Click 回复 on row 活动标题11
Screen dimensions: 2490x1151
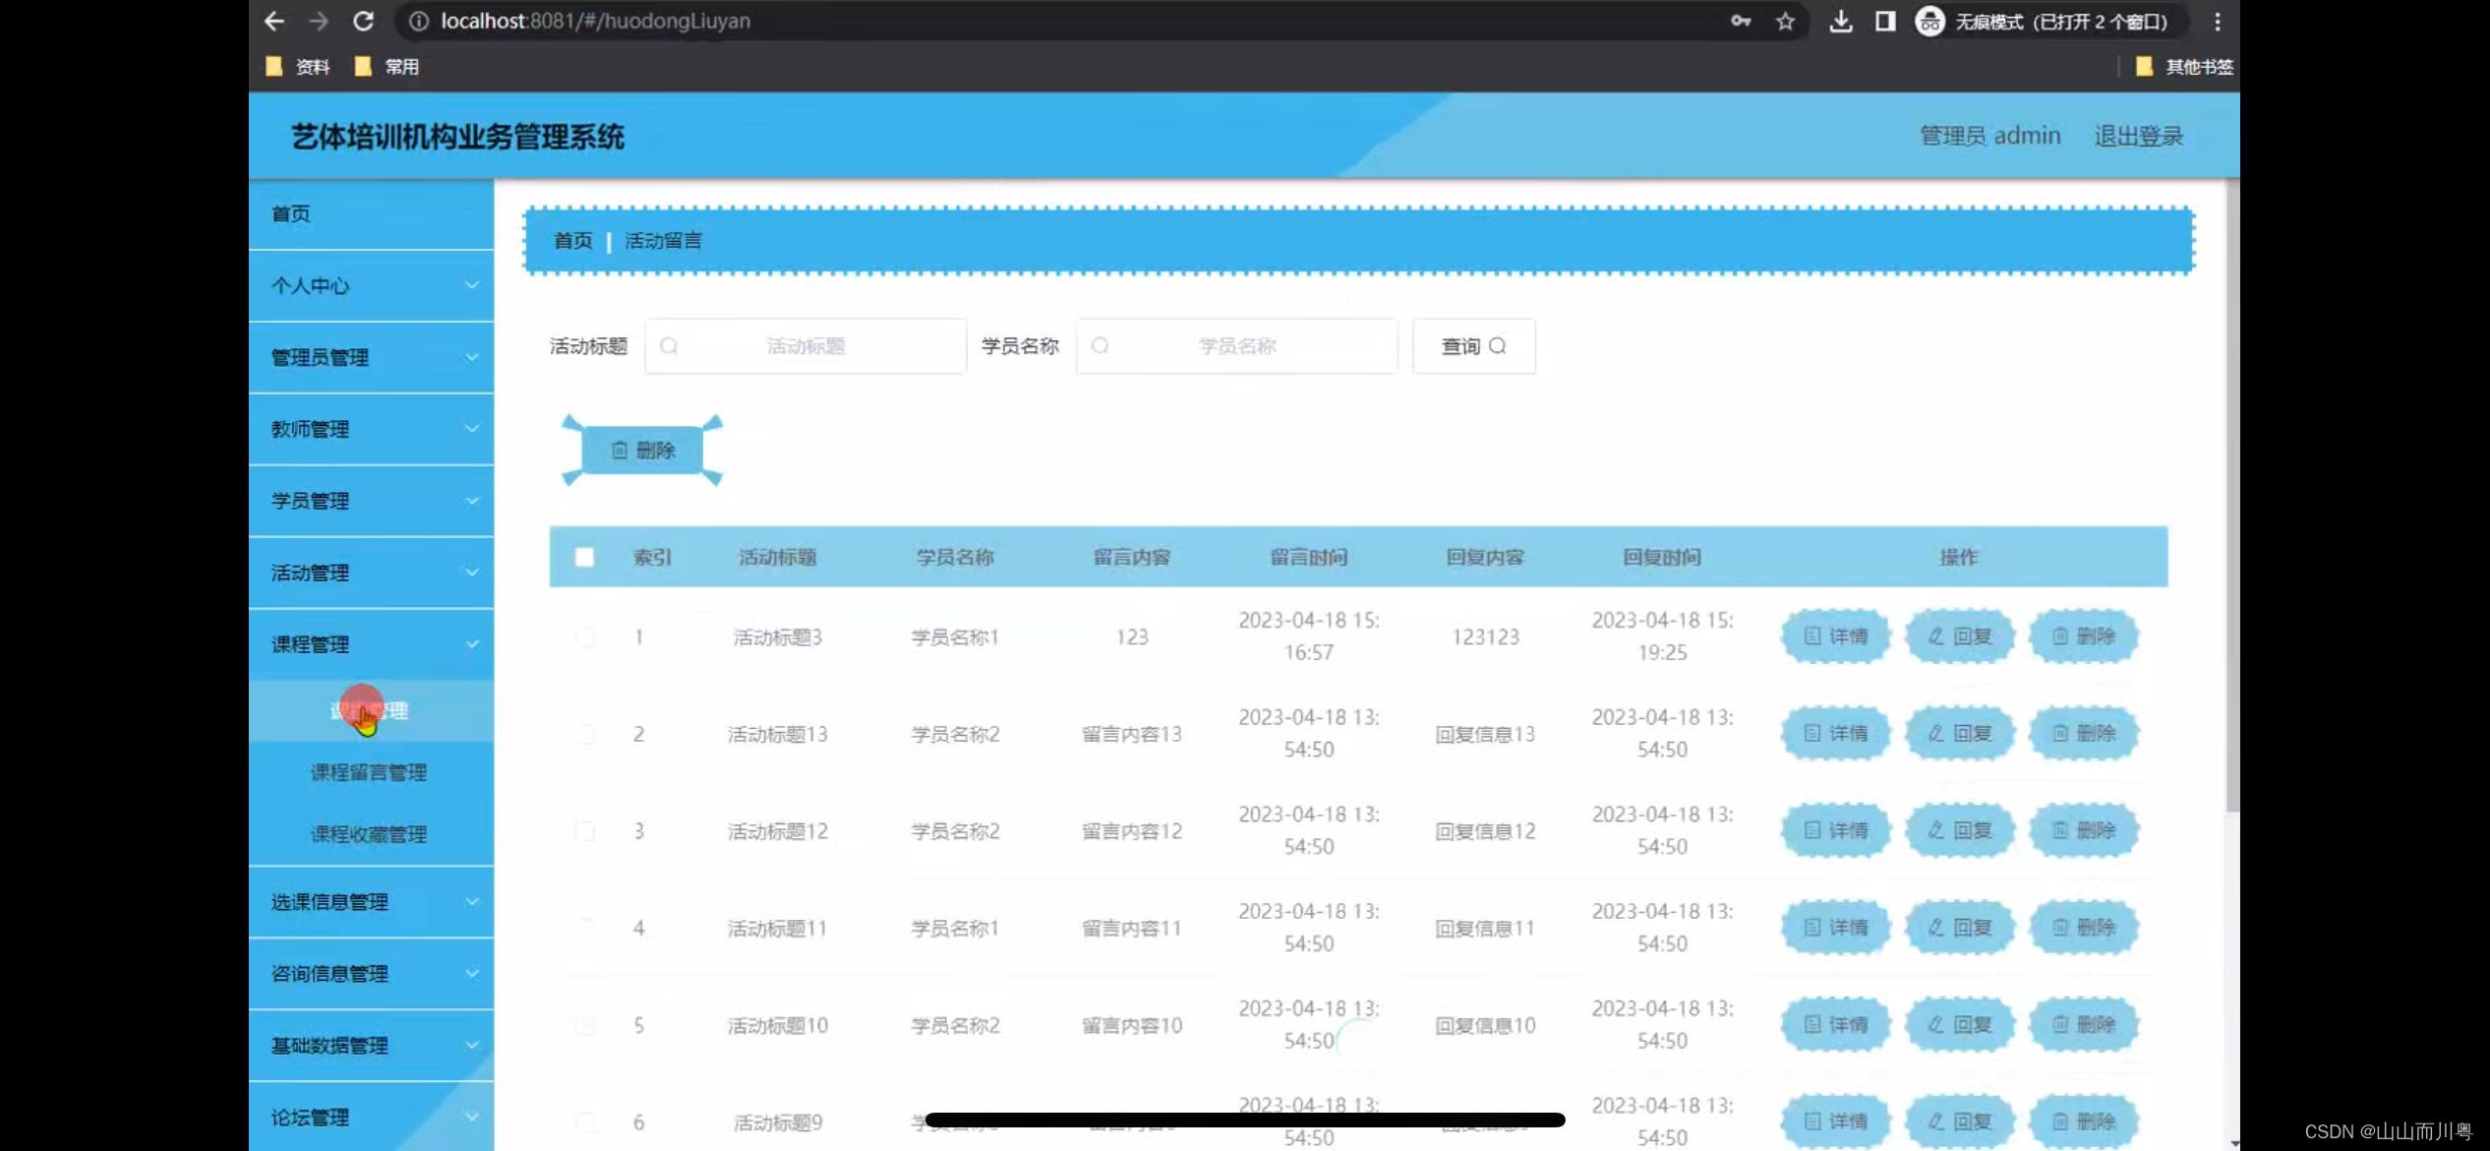[1960, 928]
